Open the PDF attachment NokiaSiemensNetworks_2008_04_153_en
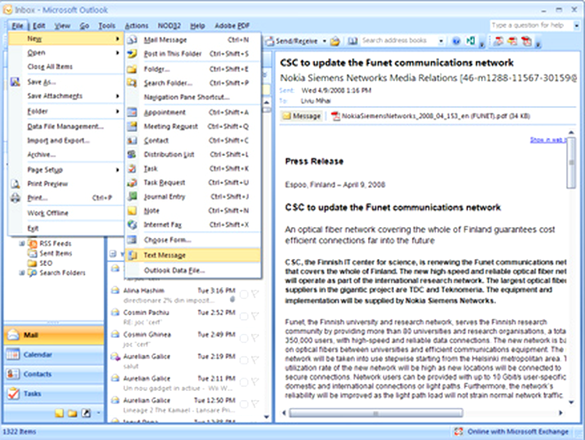This screenshot has width=585, height=440. (x=431, y=116)
